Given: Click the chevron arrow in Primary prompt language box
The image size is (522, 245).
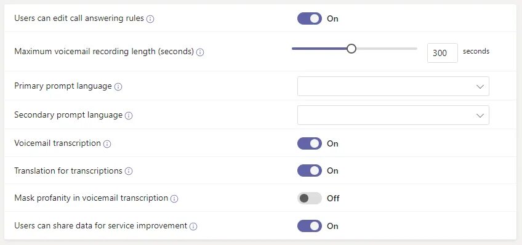Looking at the screenshot, I should click(x=480, y=87).
